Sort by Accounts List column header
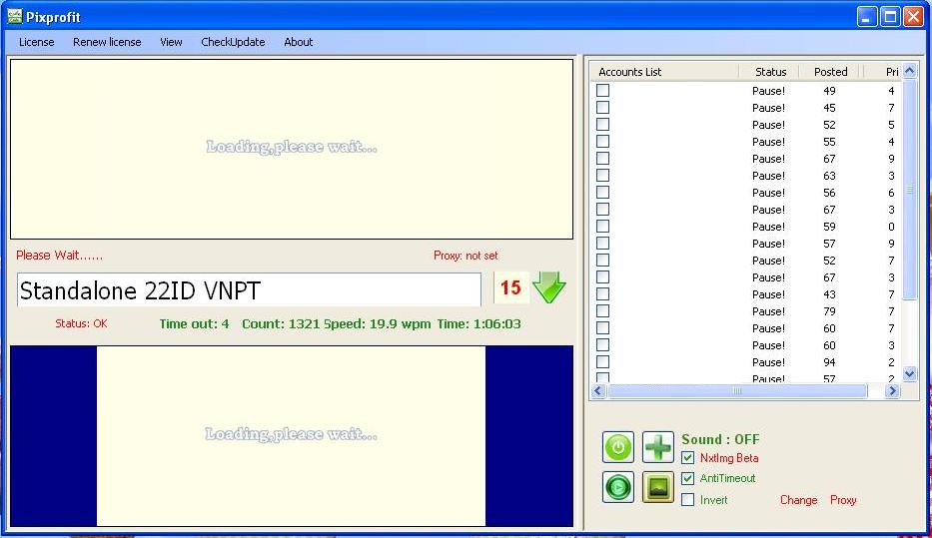932x538 pixels. tap(664, 72)
